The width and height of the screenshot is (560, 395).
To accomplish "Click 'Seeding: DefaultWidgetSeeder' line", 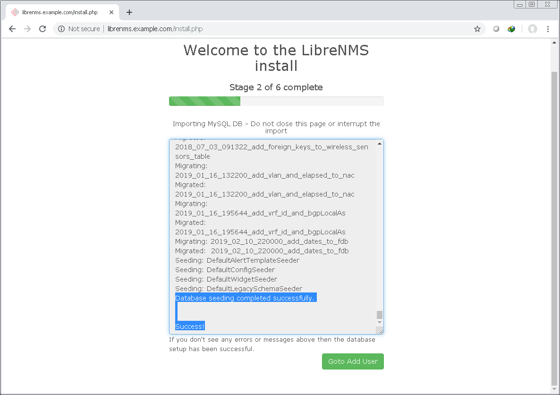I will [x=226, y=279].
